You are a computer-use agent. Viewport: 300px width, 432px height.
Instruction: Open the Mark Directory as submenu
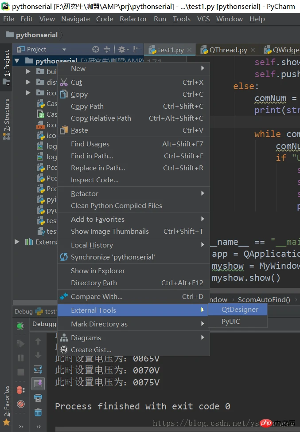point(133,324)
